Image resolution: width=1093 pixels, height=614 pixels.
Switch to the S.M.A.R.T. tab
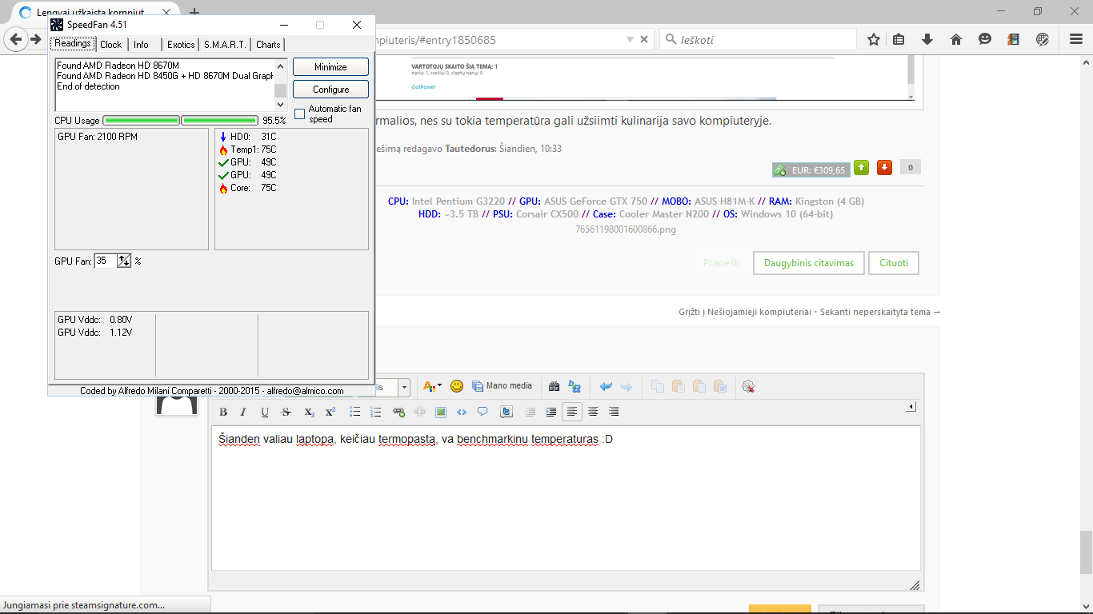pos(225,45)
